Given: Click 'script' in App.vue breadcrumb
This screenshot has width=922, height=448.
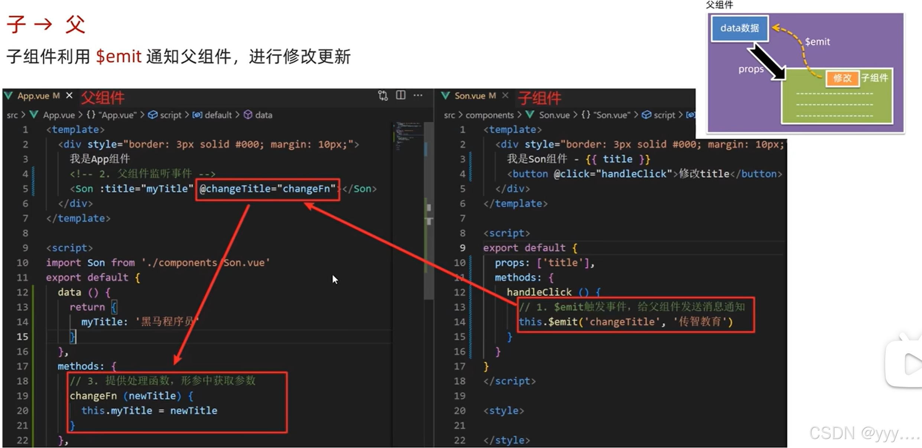Looking at the screenshot, I should 171,115.
